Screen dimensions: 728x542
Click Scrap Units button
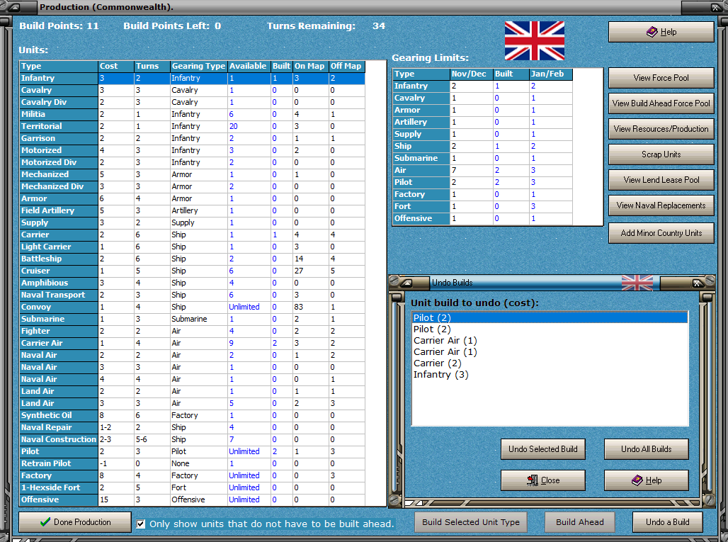[x=661, y=154]
